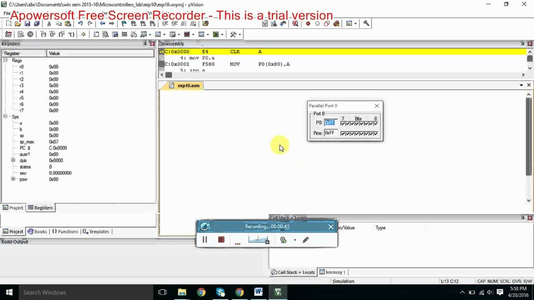The height and width of the screenshot is (300, 534).
Task: Toggle Pins bit 0 checkbox
Action: click(x=375, y=133)
